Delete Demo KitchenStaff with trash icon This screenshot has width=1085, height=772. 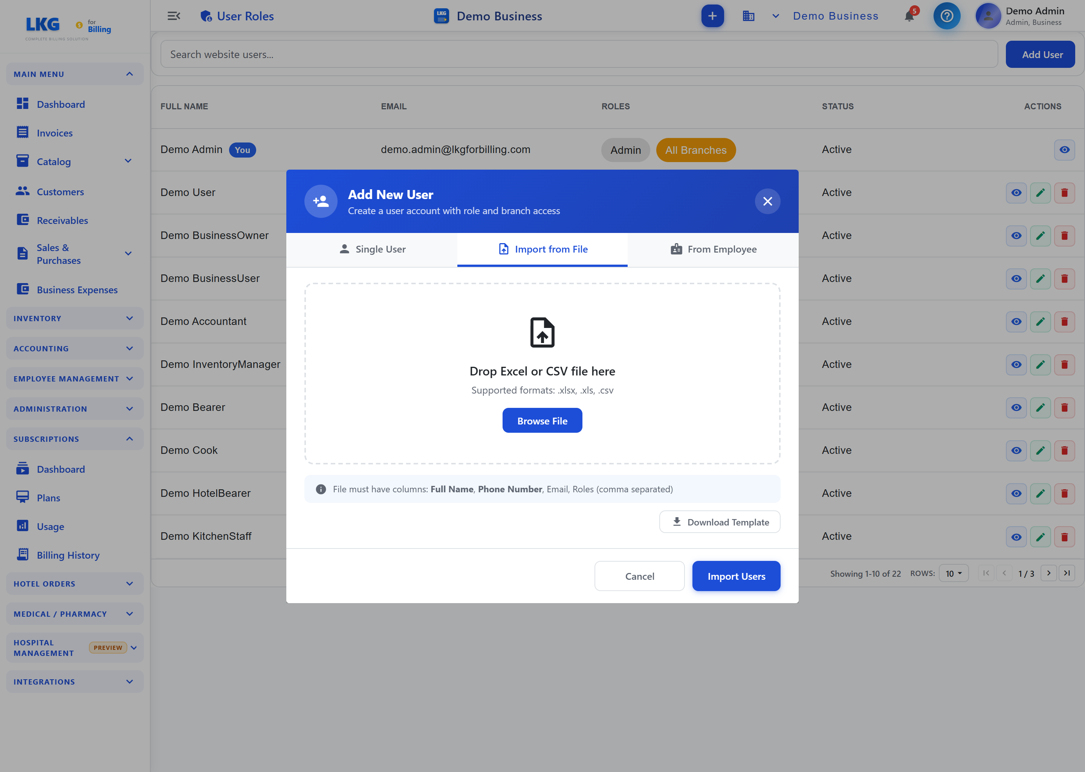point(1064,537)
